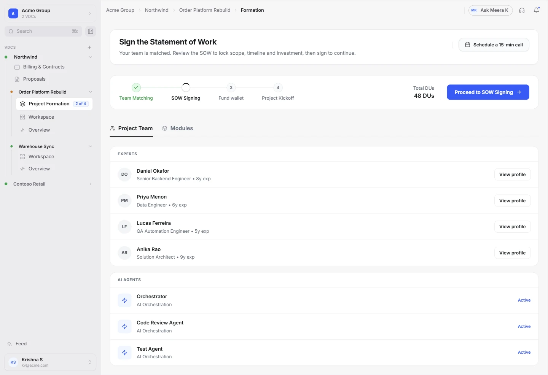Add a new VDC with plus icon
The width and height of the screenshot is (548, 375).
coord(89,47)
